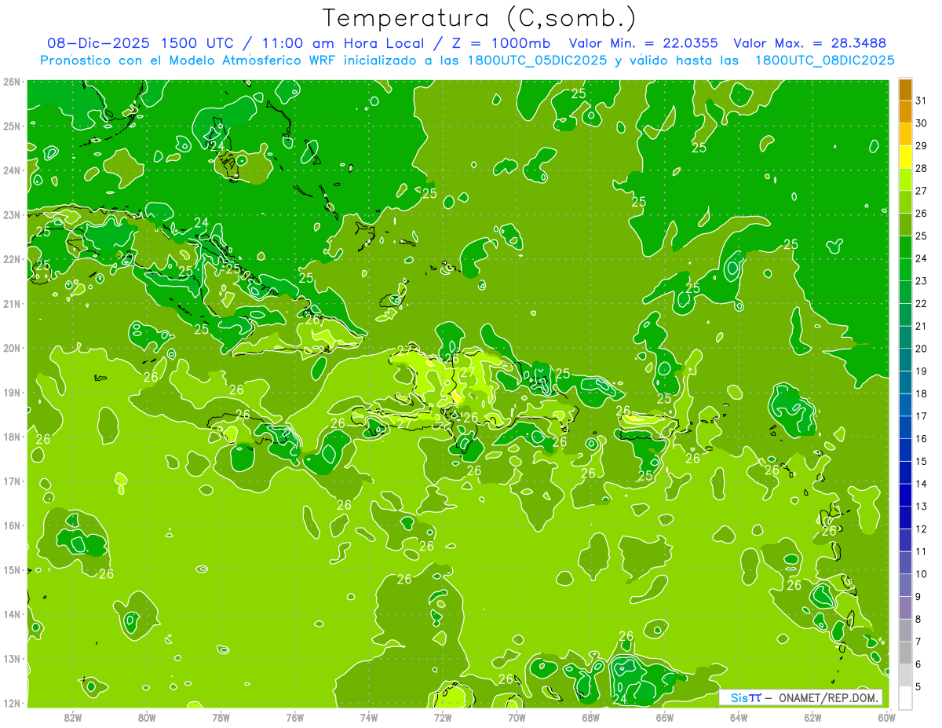Click the colorbar legend value '20'

tap(922, 349)
